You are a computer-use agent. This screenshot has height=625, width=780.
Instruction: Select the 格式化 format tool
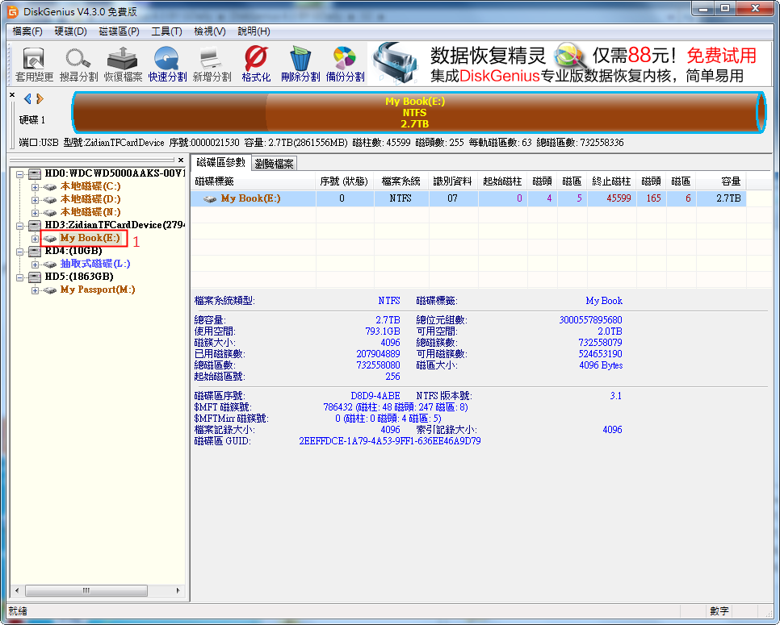pyautogui.click(x=256, y=64)
